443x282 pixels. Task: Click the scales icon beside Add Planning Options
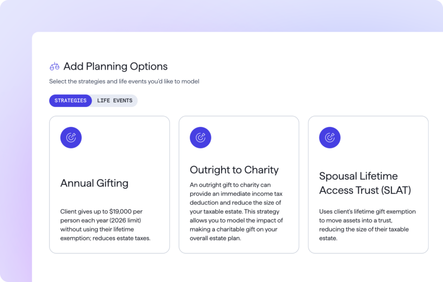tap(54, 67)
